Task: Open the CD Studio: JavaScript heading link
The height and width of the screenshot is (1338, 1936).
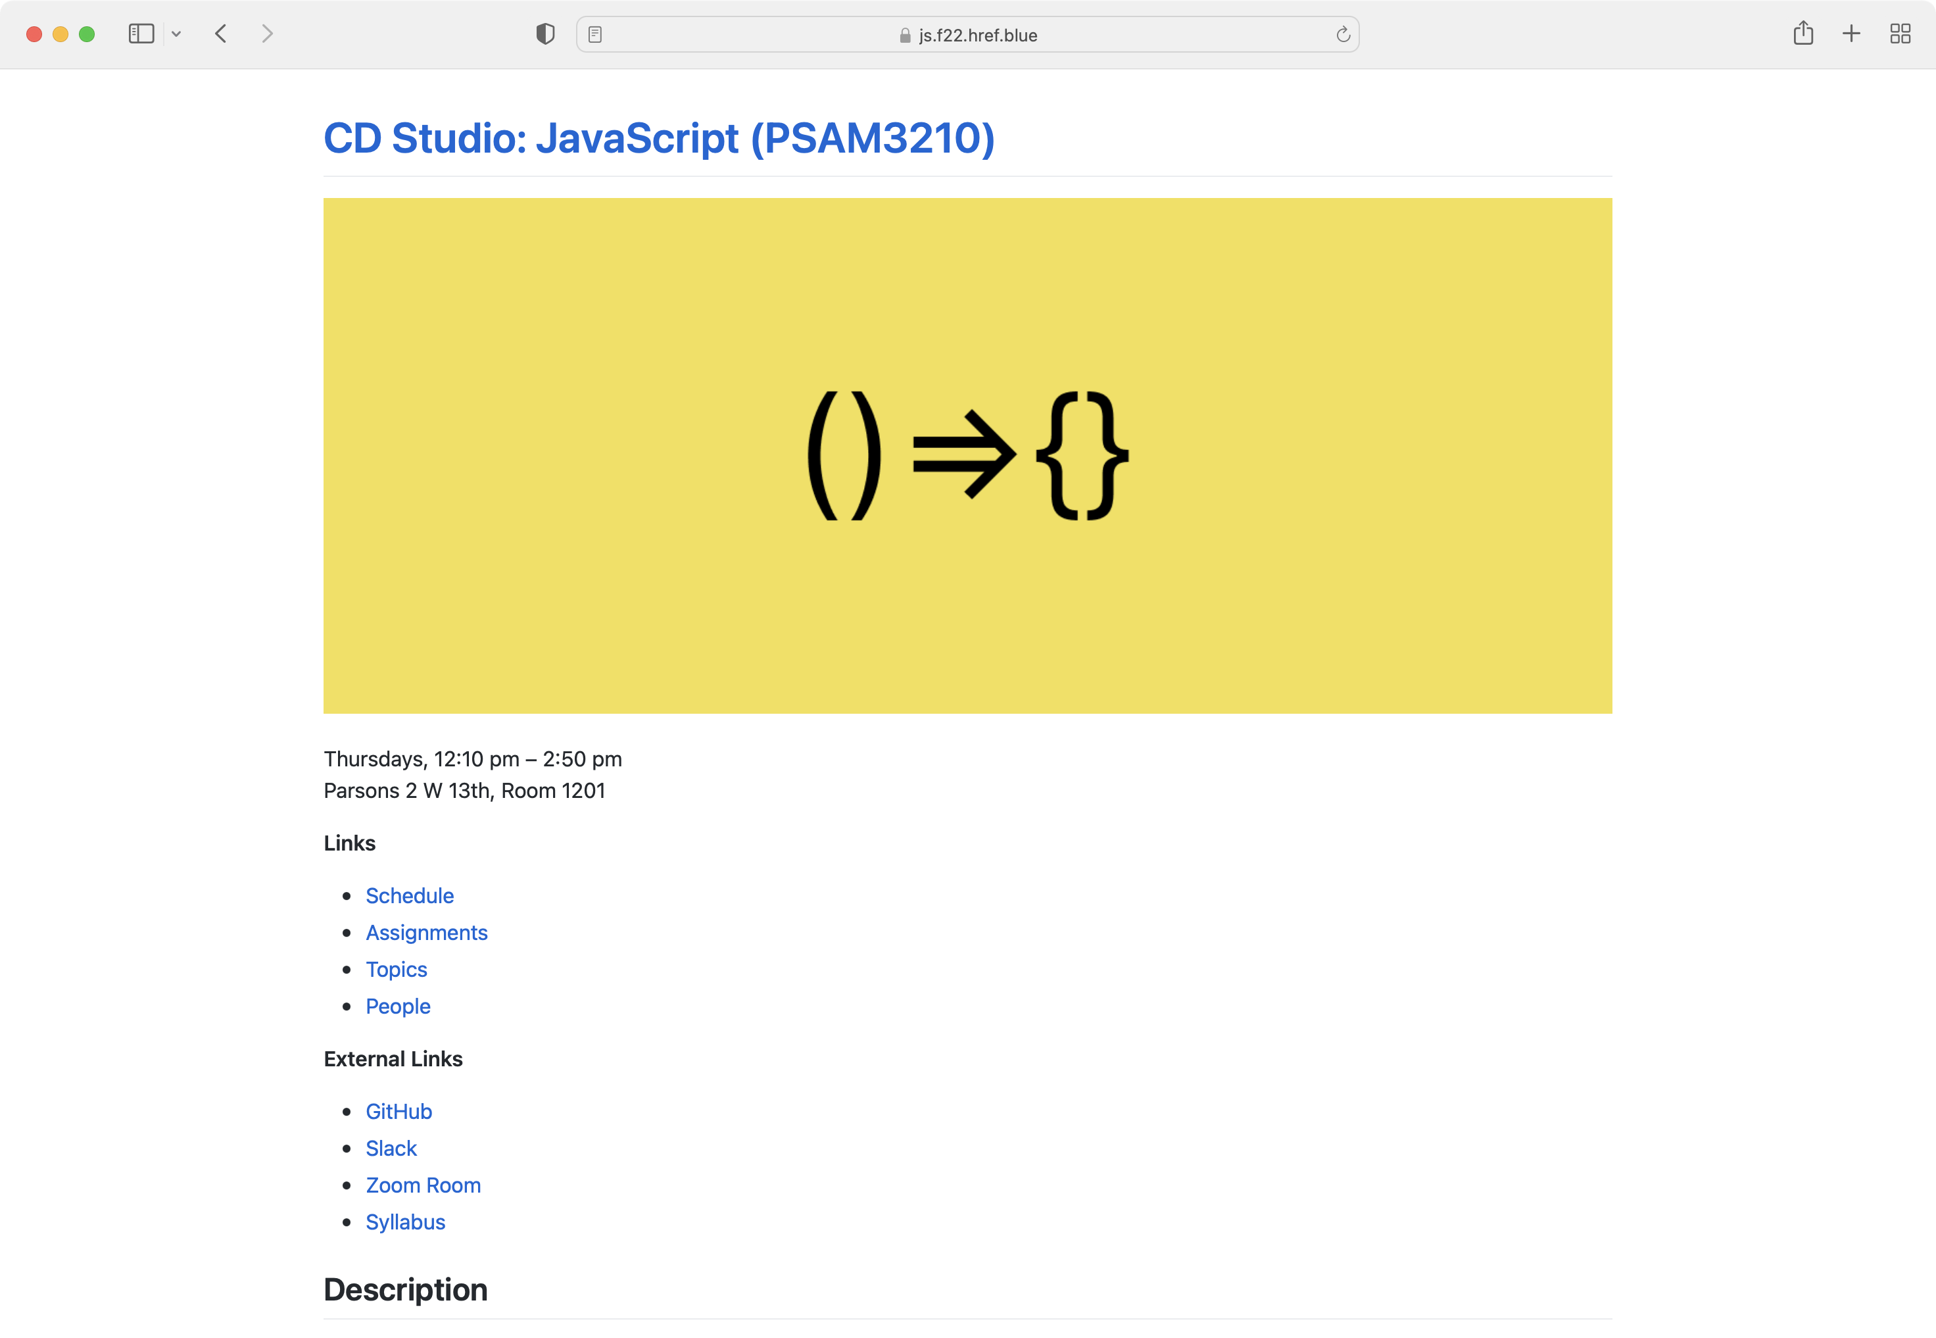Action: pyautogui.click(x=659, y=138)
